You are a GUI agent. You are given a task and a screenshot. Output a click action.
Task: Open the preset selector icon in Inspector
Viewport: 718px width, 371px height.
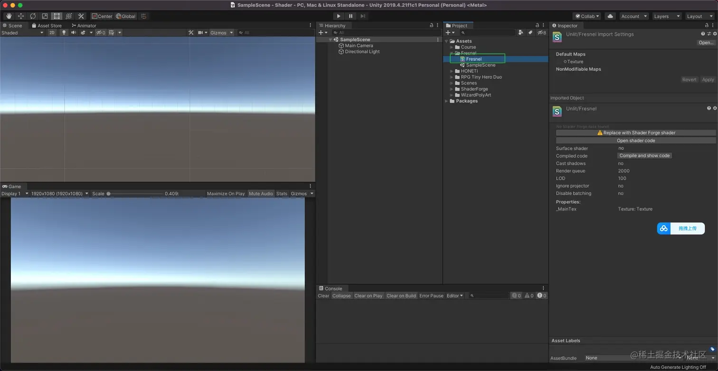[x=709, y=34]
